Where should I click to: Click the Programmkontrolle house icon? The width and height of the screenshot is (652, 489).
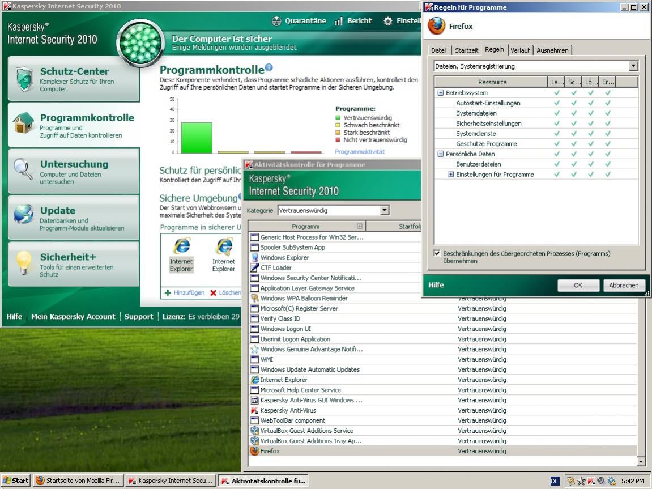(x=23, y=123)
